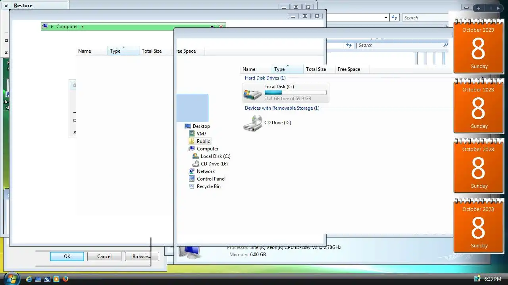Screen dimensions: 508x285
Task: Collapse the Devices with Removable Storage (1) group
Action: (x=282, y=108)
